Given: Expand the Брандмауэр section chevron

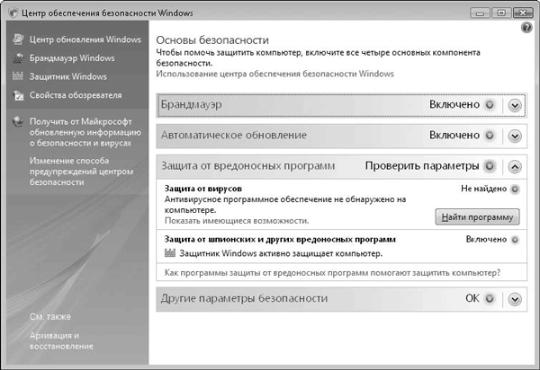Looking at the screenshot, I should (x=514, y=105).
